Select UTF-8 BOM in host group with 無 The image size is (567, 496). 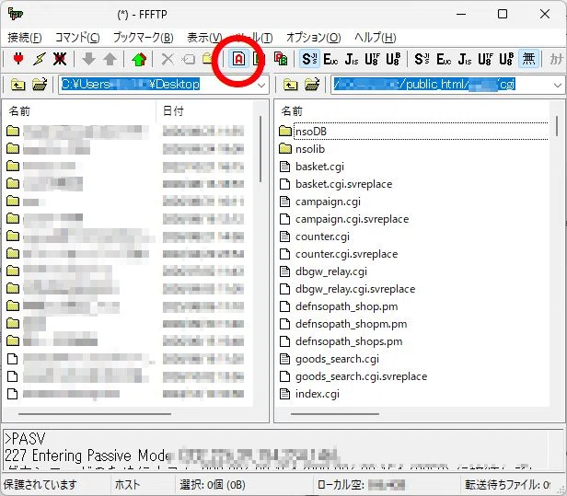[x=506, y=59]
